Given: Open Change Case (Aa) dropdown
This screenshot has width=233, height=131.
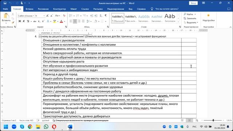Looking at the screenshot, I should (58, 16).
